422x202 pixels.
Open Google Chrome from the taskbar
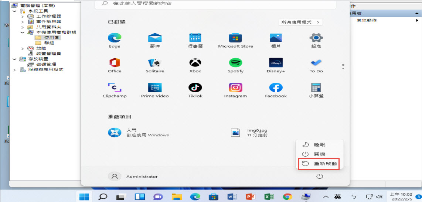click(x=287, y=197)
